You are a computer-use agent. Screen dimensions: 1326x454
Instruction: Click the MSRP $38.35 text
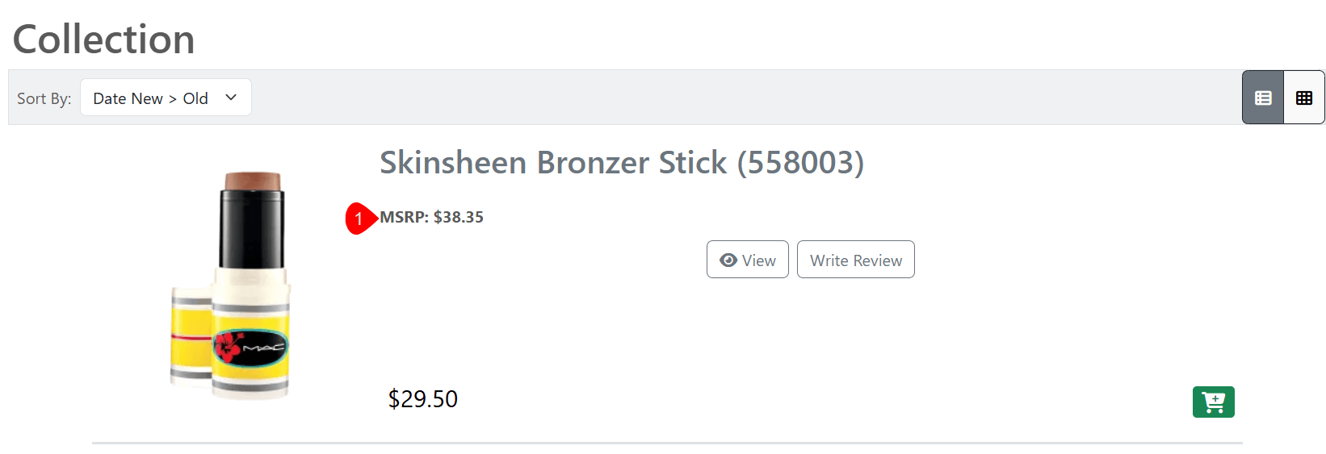tap(432, 217)
